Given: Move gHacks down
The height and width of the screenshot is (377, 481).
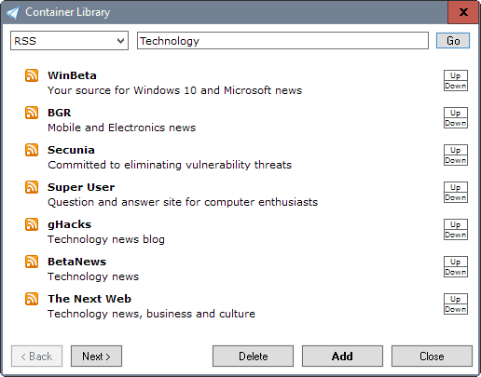Looking at the screenshot, I should tap(456, 235).
